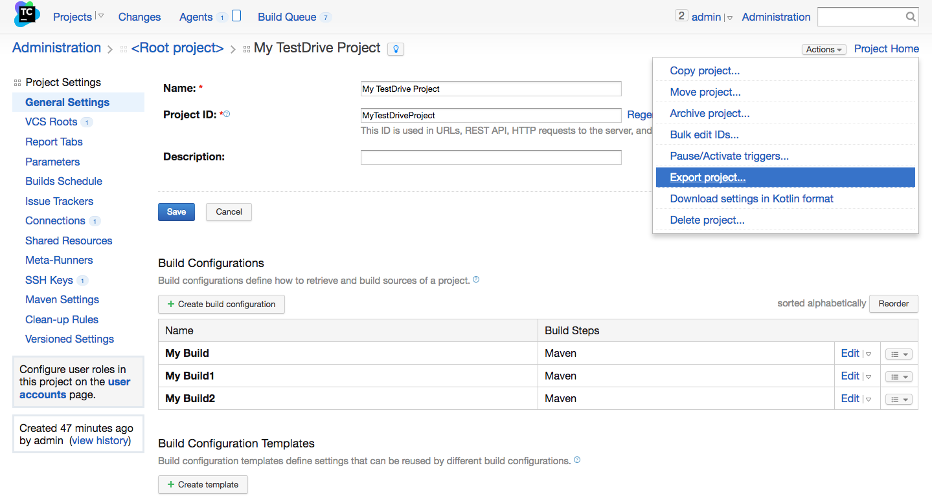
Task: Open help icon after Build Configurations description
Action: pos(476,280)
